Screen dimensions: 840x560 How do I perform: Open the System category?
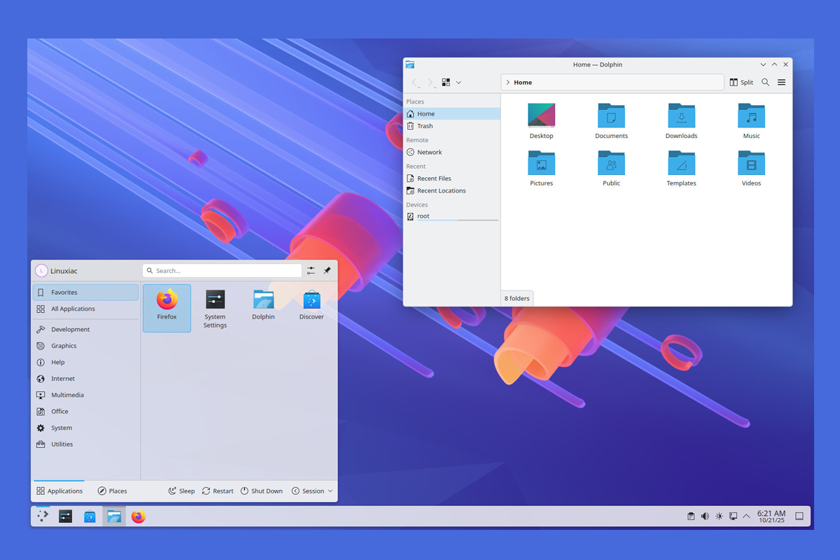coord(85,428)
